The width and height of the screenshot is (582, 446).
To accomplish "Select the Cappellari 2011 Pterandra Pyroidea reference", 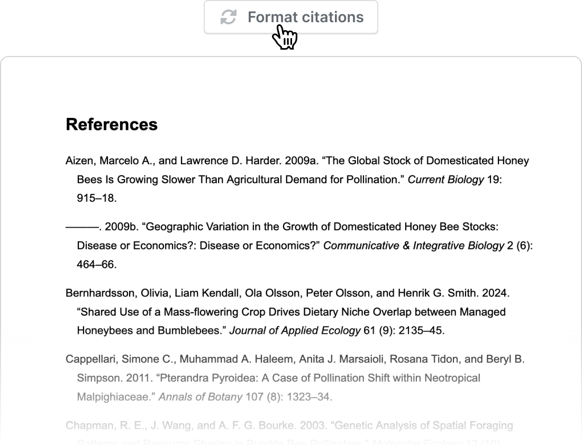I will [295, 378].
